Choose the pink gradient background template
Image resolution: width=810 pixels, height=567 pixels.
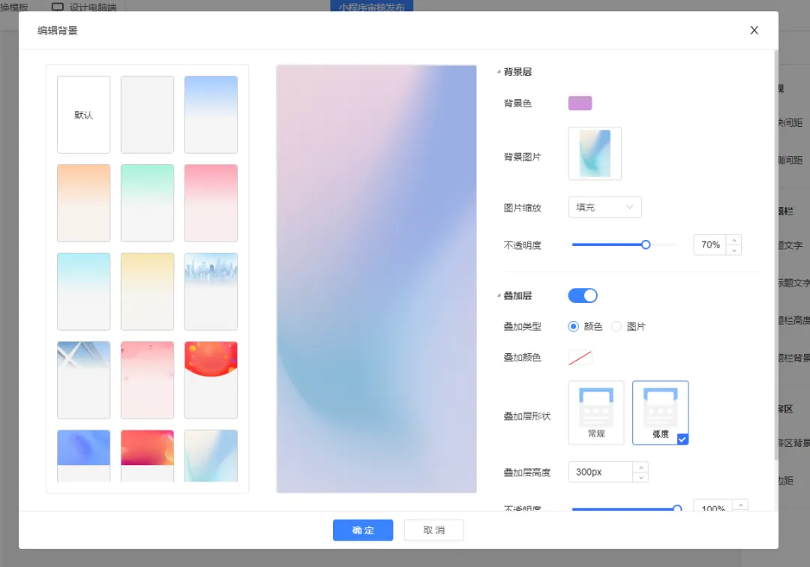211,203
